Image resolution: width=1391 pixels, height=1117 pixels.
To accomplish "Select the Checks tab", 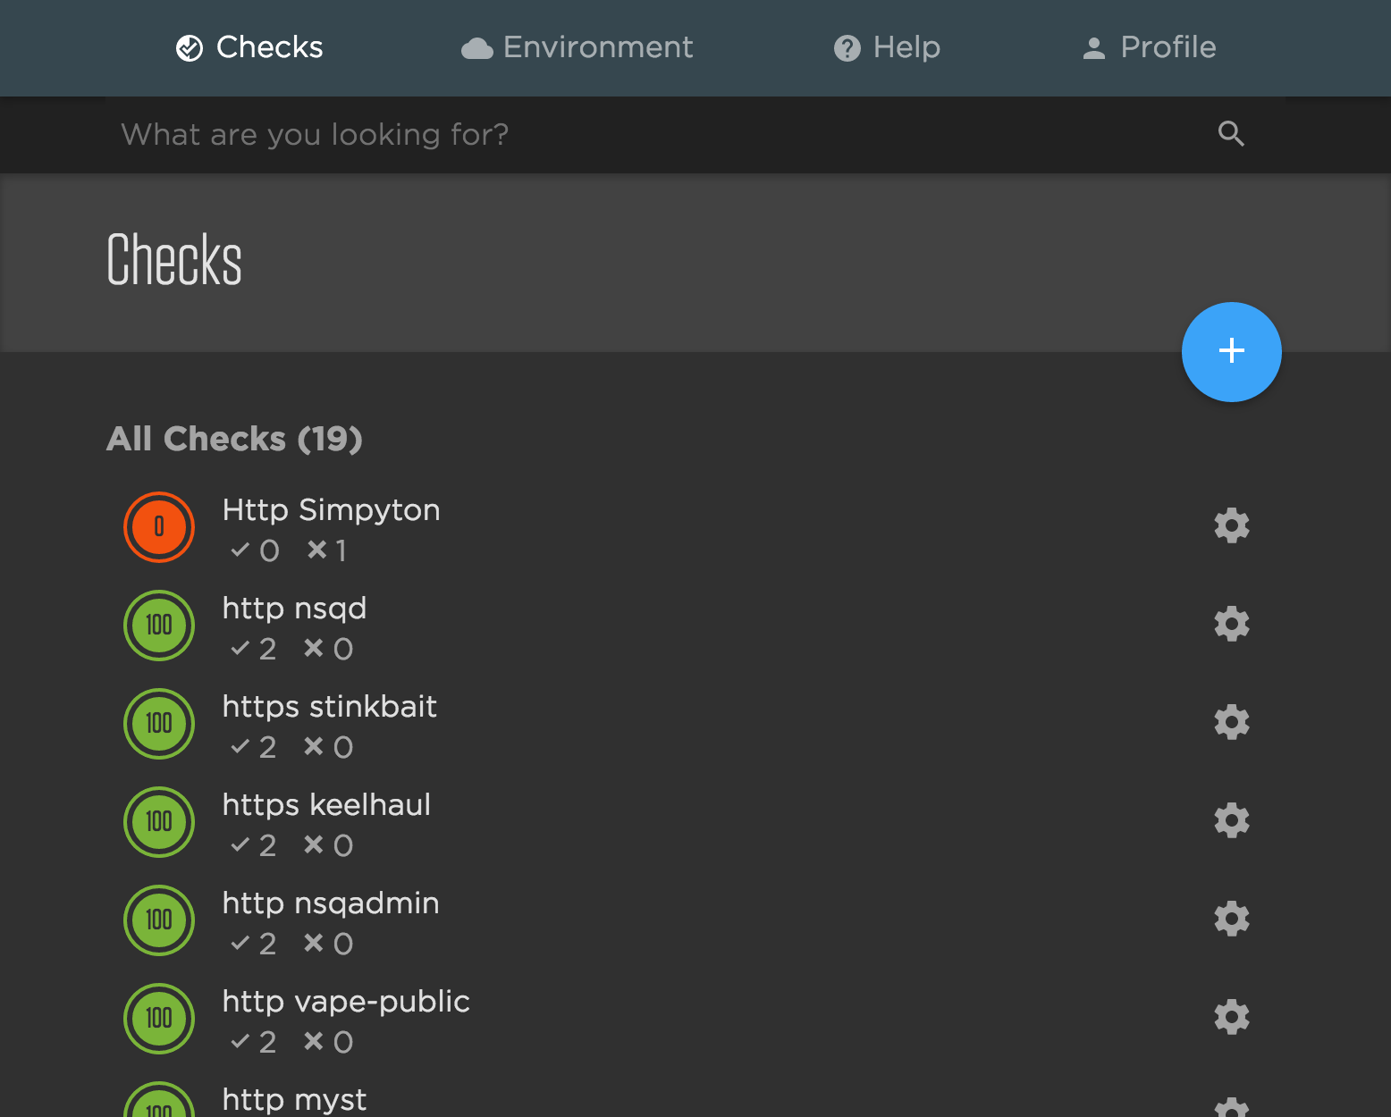I will 249,47.
